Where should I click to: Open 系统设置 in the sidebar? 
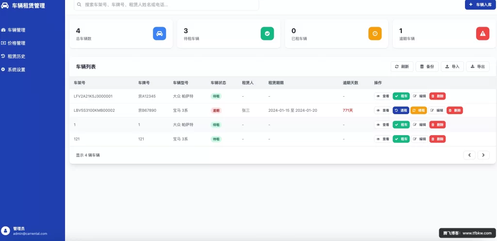pos(13,70)
